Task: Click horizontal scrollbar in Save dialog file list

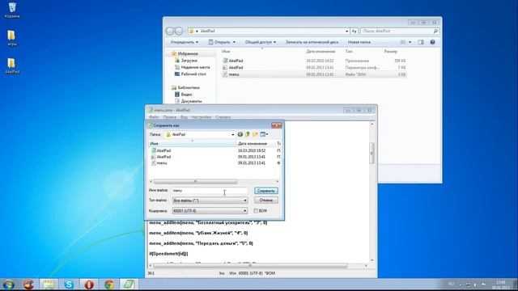Action: click(x=195, y=181)
